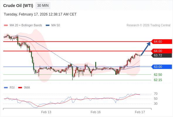Click the 62.50 support level value

pyautogui.click(x=158, y=75)
